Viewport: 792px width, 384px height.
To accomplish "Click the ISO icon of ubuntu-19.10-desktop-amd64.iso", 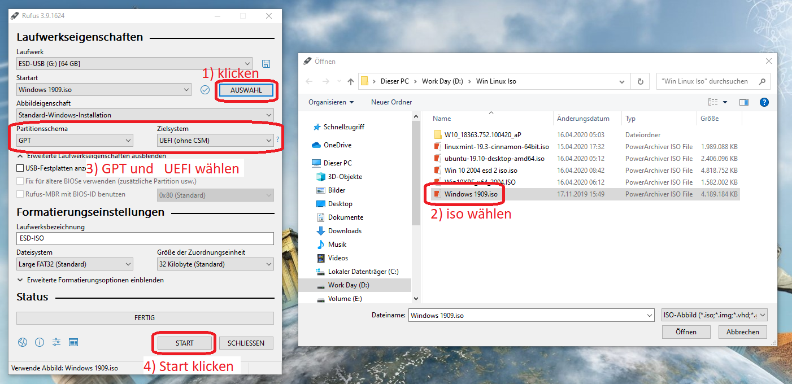I will pyautogui.click(x=437, y=158).
